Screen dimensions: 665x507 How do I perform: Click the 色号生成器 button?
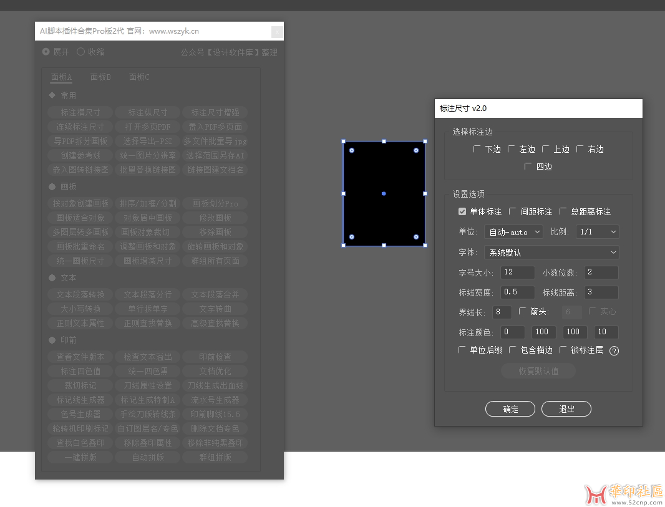80,414
